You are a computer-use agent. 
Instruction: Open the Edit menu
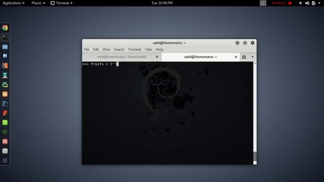(x=96, y=50)
